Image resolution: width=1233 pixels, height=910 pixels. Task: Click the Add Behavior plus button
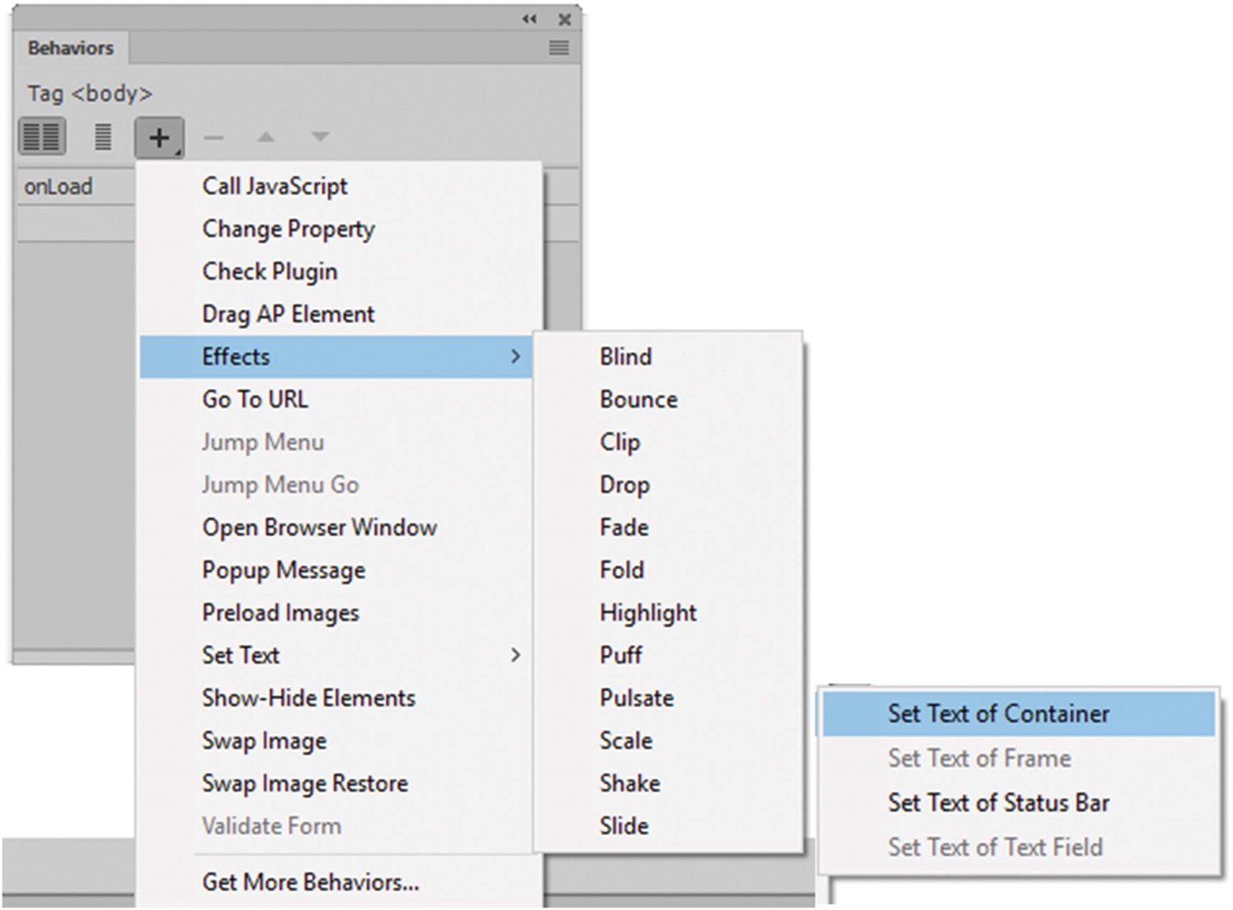point(159,137)
